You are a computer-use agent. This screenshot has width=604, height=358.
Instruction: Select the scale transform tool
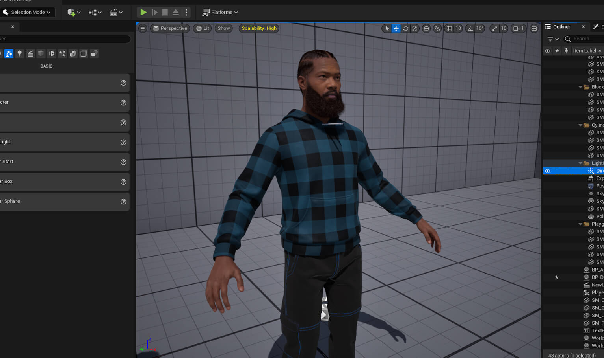click(x=414, y=28)
